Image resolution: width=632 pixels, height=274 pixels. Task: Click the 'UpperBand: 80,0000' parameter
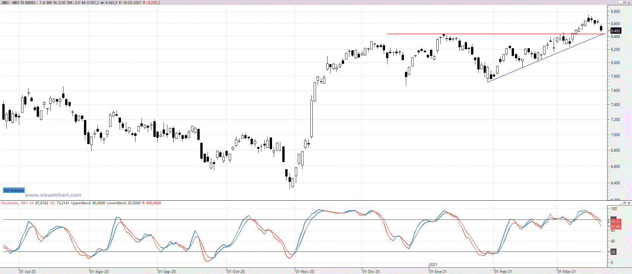pos(88,203)
